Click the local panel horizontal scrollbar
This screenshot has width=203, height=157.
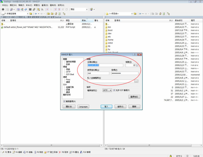pos(51,145)
